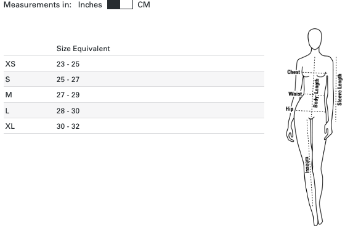Select the Inches unit label
Image resolution: width=345 pixels, height=228 pixels.
pos(90,5)
